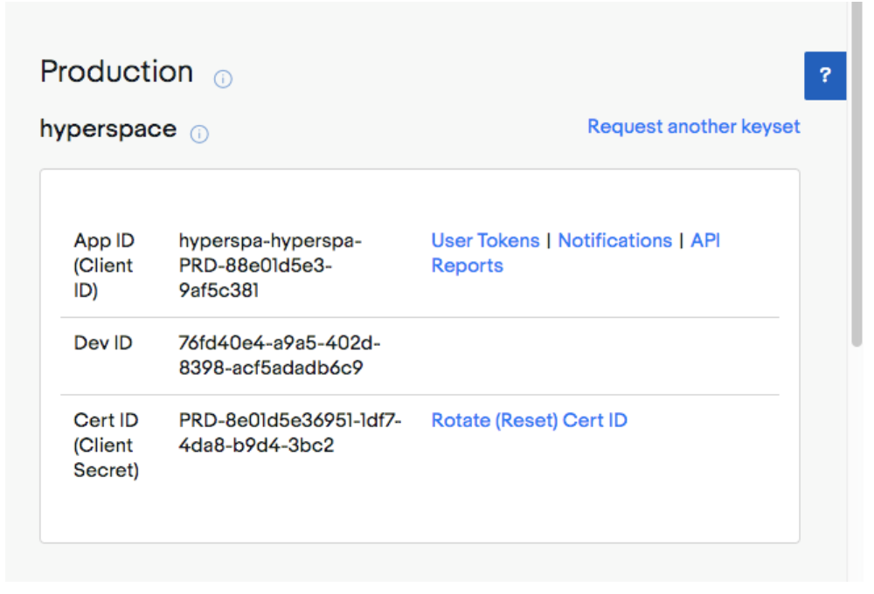Screen dimensions: 874x594
Task: Click the hyperspace keyset name
Action: pos(108,129)
